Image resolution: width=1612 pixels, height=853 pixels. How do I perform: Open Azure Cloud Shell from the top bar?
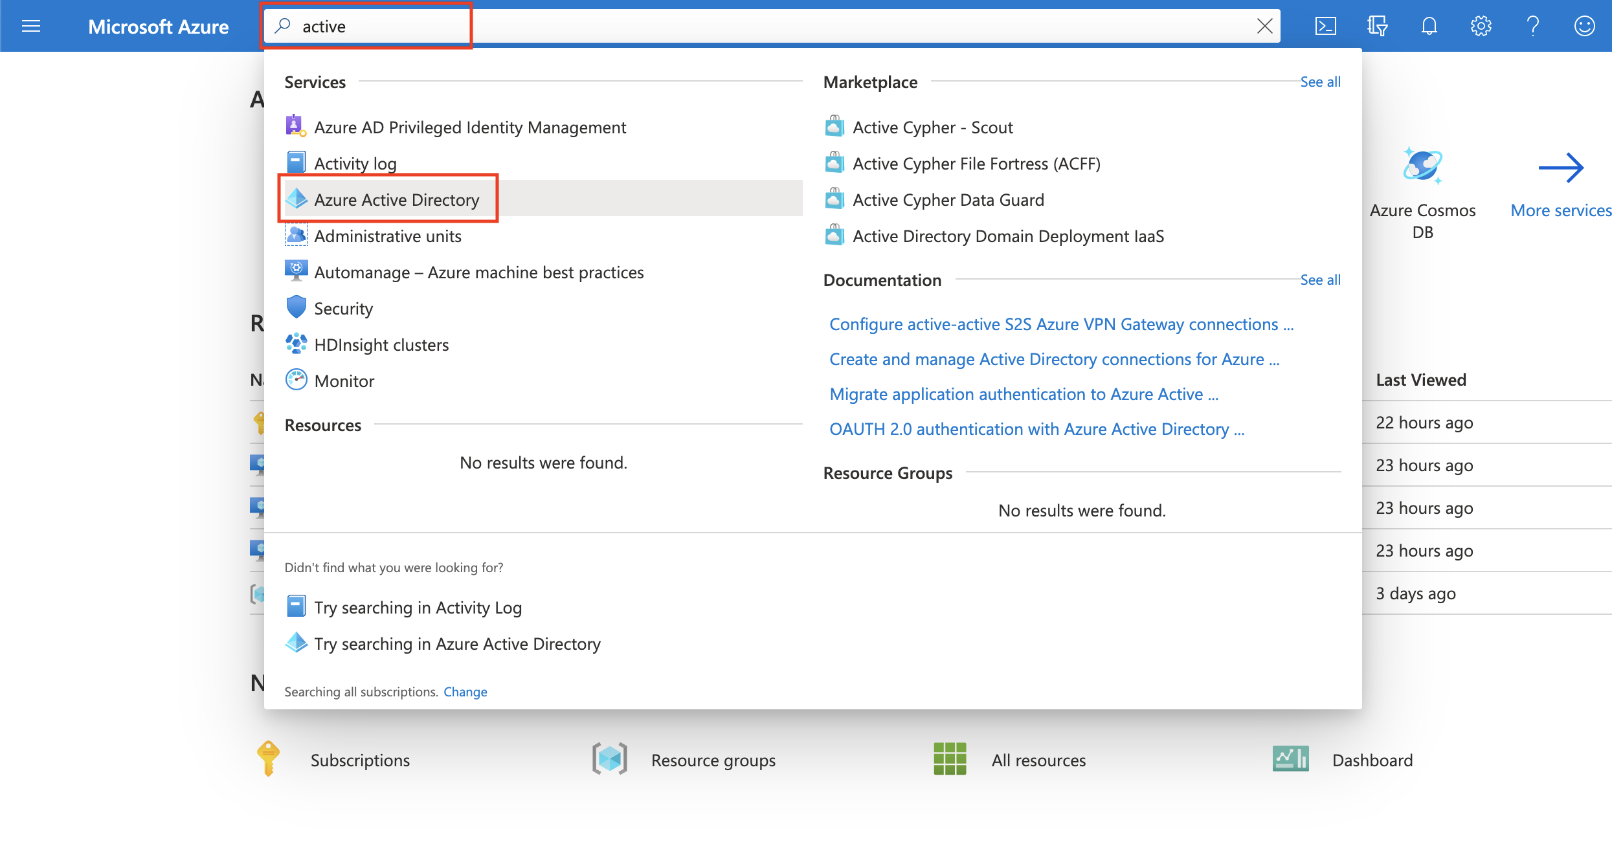[1325, 26]
